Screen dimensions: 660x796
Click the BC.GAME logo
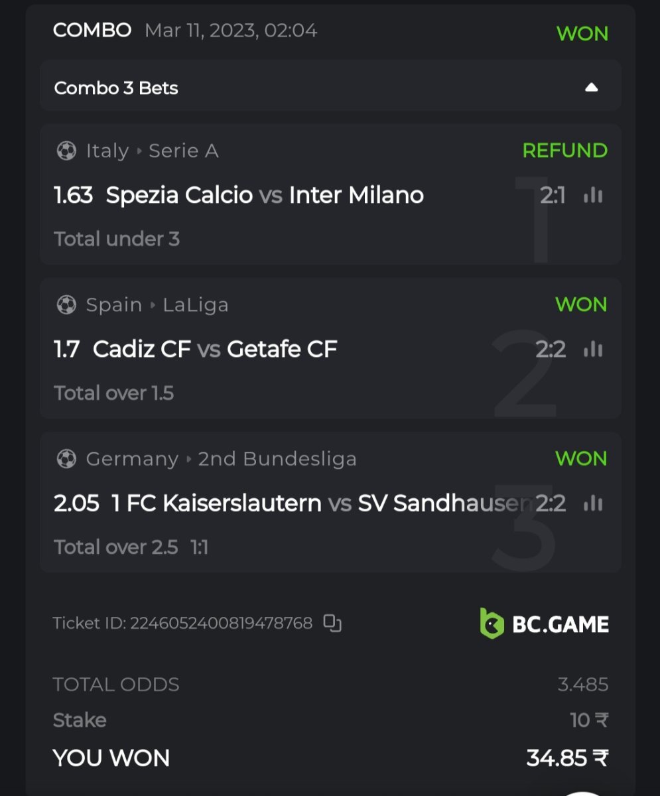[x=544, y=624]
